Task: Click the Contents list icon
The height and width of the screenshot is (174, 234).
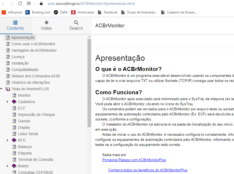Action: coord(15,22)
